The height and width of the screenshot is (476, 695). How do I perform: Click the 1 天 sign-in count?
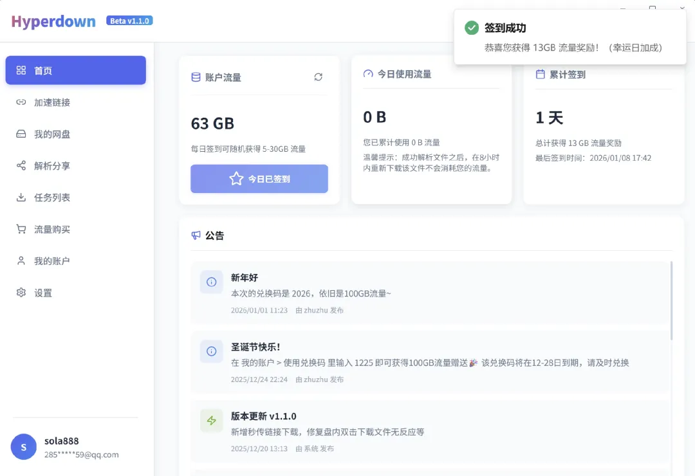549,118
